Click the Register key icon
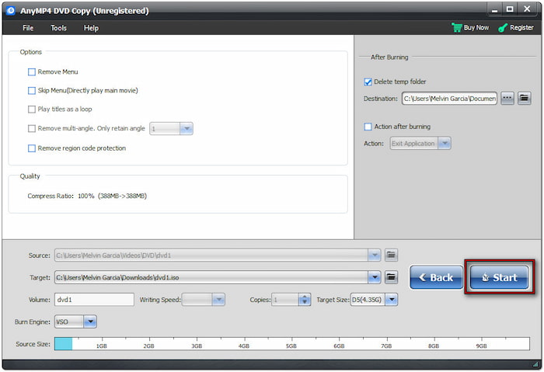The width and height of the screenshot is (544, 372). coord(504,28)
